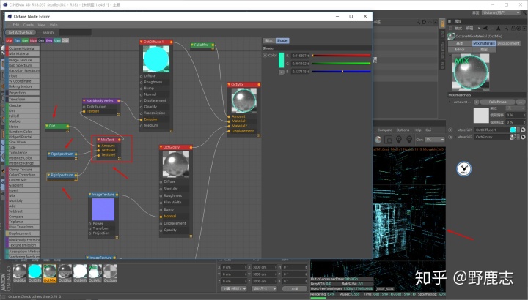The height and width of the screenshot is (300, 528).
Task: Click the OctDiffuse1 cyan preview thumbnail
Action: (x=156, y=59)
